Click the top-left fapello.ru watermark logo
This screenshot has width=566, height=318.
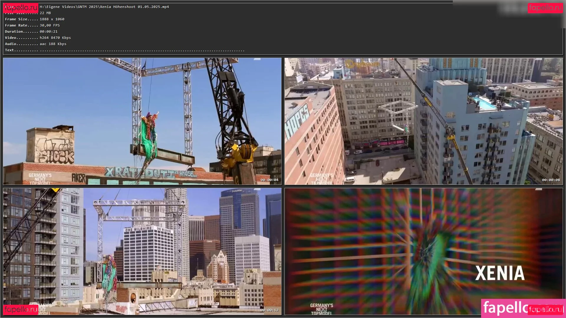tap(21, 8)
